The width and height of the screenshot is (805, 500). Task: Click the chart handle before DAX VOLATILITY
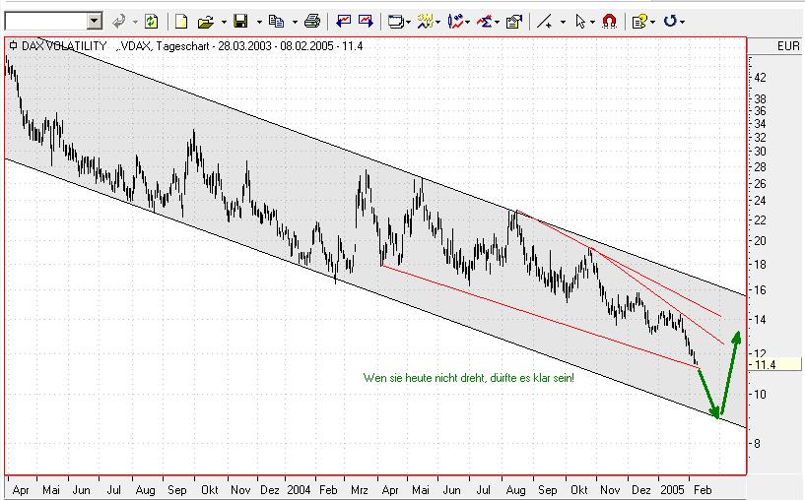coord(14,45)
